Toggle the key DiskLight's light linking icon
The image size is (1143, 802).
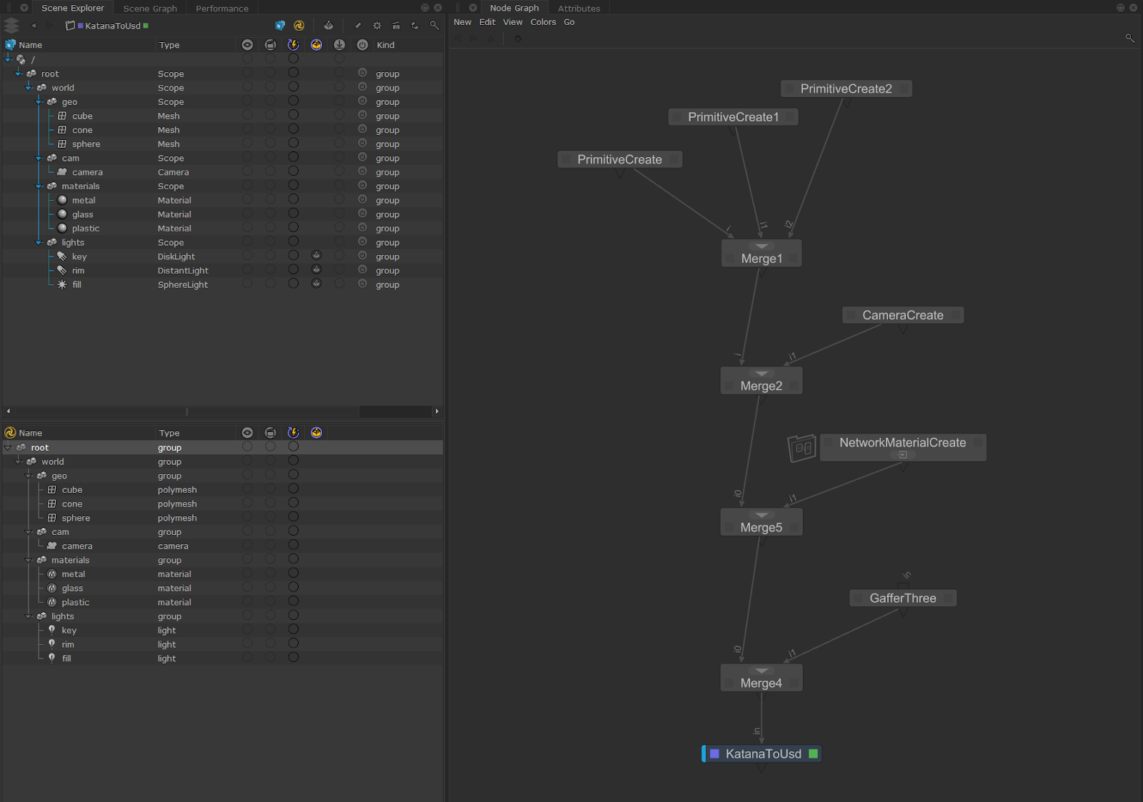tap(316, 256)
